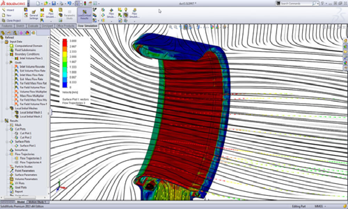Screen dimensions: 348x209
Task: Collapse the Goals node in Input Data
Action: [6, 63]
